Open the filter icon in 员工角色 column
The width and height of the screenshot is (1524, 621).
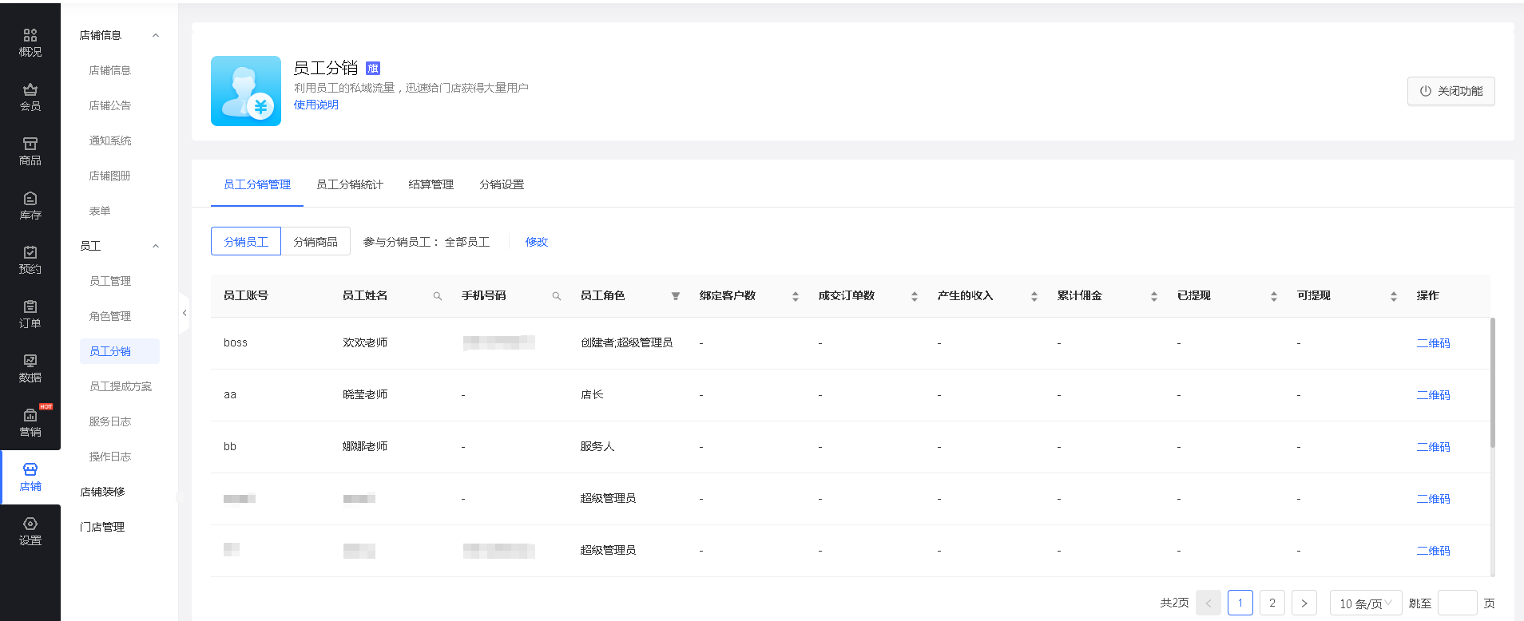(676, 296)
